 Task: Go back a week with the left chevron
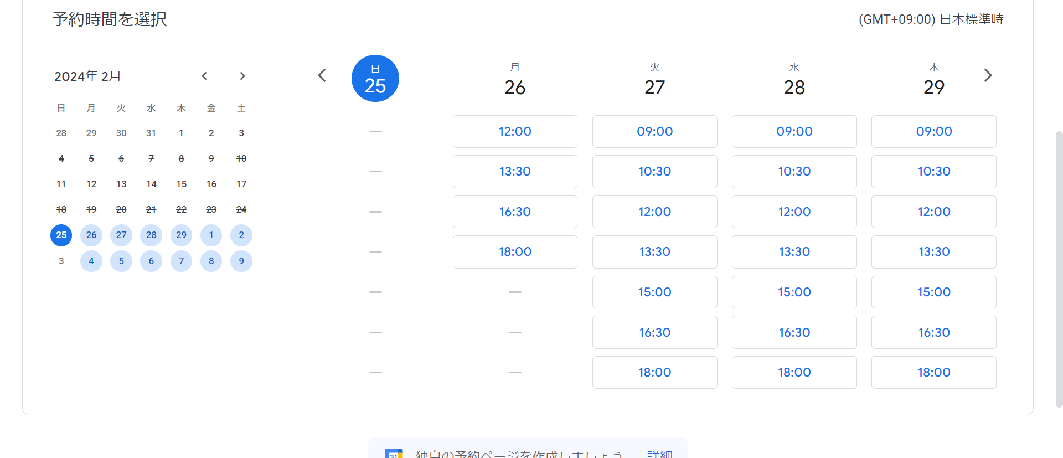pos(322,75)
